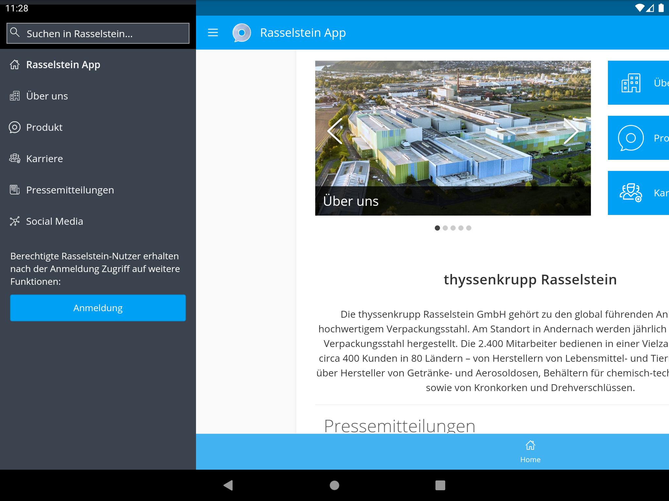Viewport: 669px width, 501px height.
Task: Tap the Home tab in bottom bar
Action: point(530,452)
